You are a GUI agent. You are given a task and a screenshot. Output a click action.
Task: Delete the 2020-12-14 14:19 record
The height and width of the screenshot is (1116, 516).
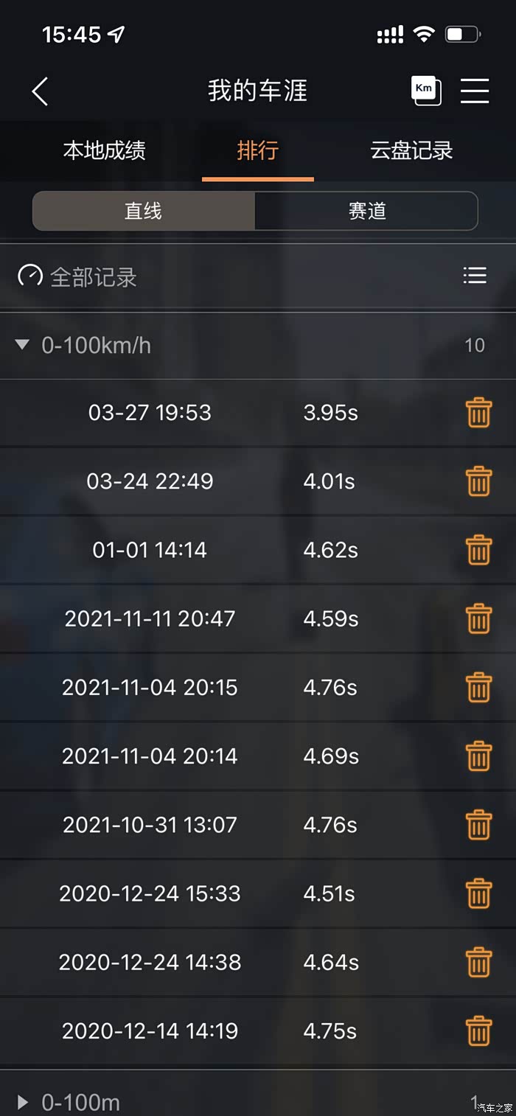pos(478,1030)
